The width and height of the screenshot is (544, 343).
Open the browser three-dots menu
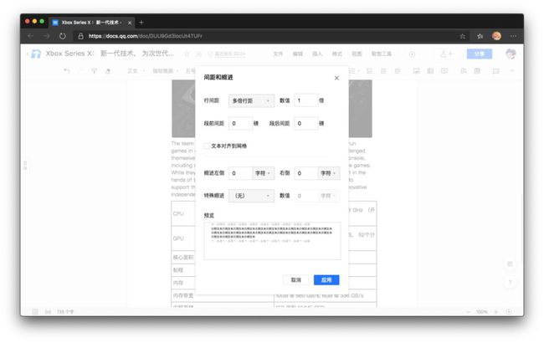[514, 36]
